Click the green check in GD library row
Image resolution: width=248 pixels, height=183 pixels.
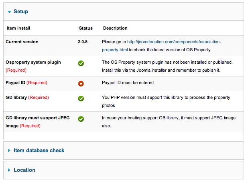[x=81, y=98]
